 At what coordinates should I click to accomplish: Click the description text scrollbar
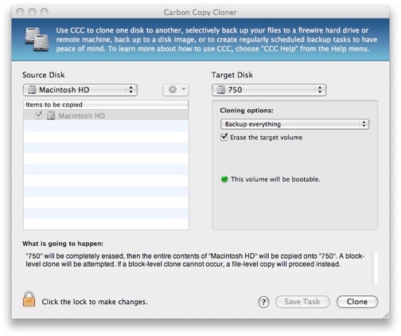coord(375,268)
